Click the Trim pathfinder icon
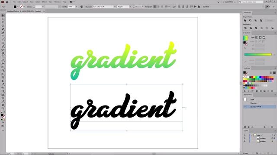The width and height of the screenshot is (277, 155). (x=251, y=28)
